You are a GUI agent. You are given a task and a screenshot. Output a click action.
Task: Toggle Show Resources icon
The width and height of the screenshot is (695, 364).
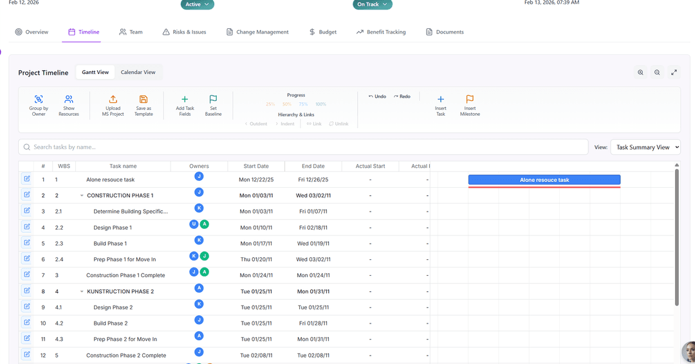[x=69, y=99]
